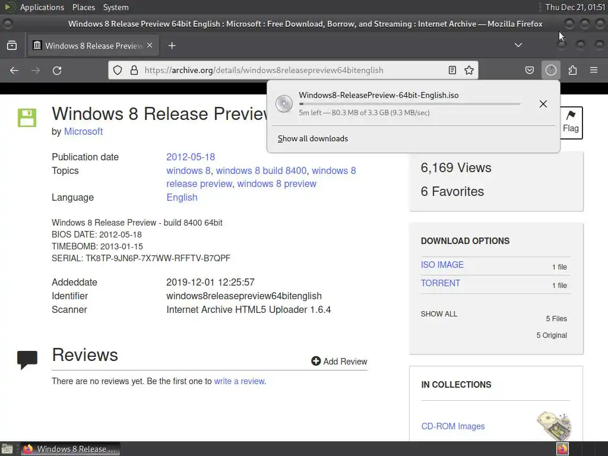608x456 pixels.
Task: Click Firefox icon in the bottom-right tray
Action: coord(562,449)
